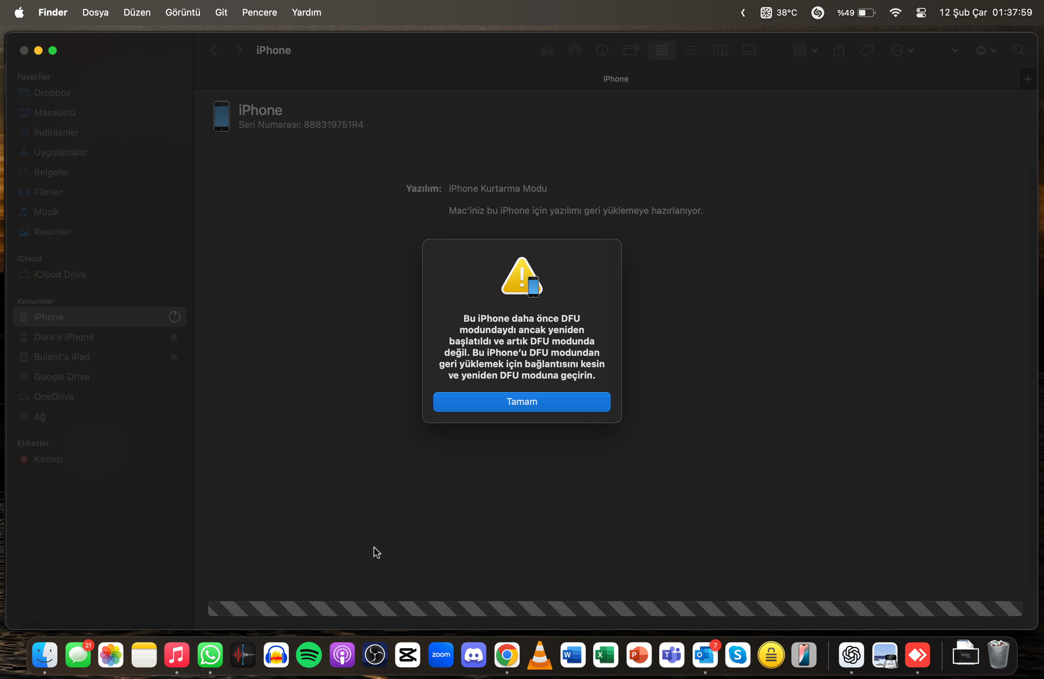Open the Yardım menu
Screen dimensions: 1044x679
(306, 12)
